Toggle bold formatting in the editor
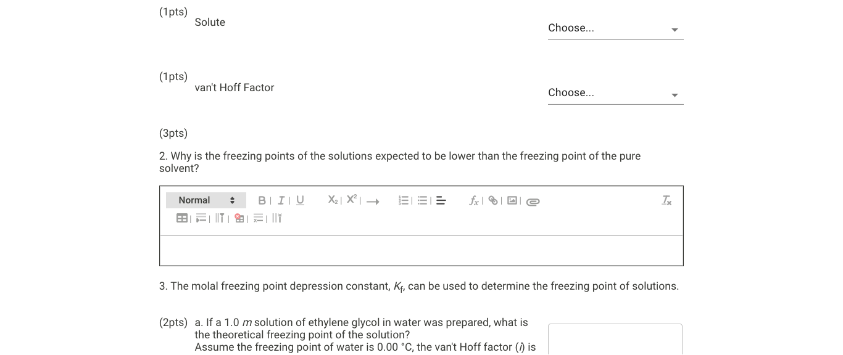The height and width of the screenshot is (355, 843). (262, 200)
